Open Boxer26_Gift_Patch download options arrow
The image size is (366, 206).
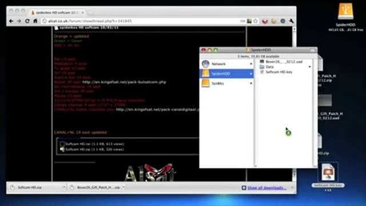point(124,187)
